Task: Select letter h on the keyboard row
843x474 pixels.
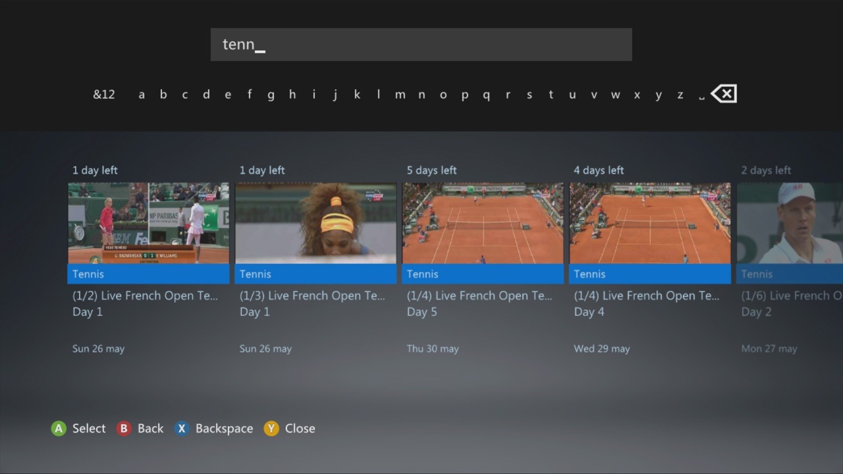Action: [292, 94]
